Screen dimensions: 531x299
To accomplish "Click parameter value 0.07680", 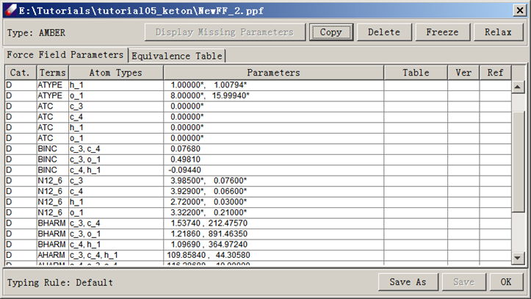I will 185,148.
